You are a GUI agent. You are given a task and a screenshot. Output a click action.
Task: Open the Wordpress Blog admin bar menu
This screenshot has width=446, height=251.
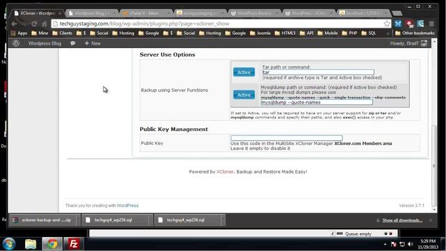(x=45, y=43)
